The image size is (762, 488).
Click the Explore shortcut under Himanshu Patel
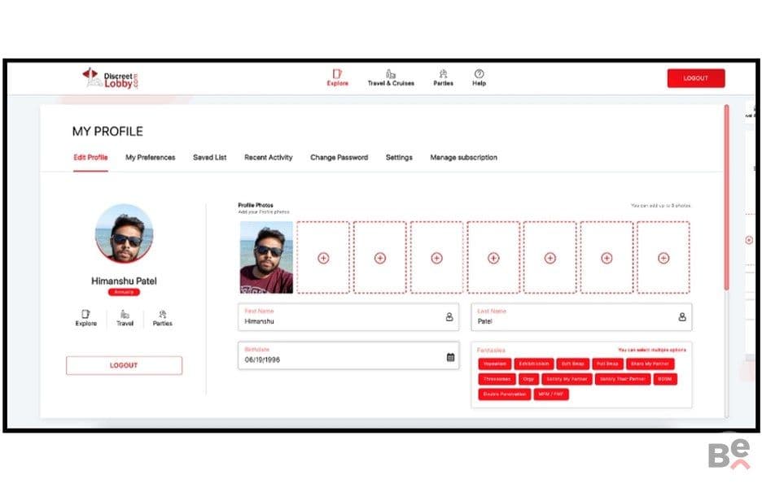[86, 318]
